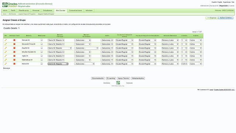Viewport: 236px width, 133px height.
Task: Open Créditos dropdown for Música 04
Action: tap(184, 64)
